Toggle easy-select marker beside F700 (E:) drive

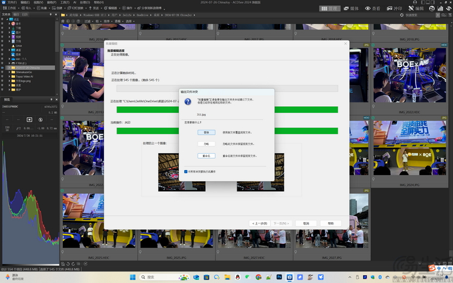tap(2, 63)
